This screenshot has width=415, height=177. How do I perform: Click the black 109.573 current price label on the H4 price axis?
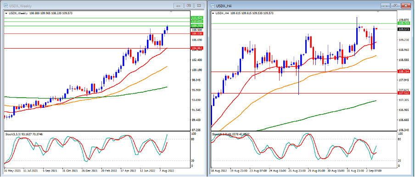pos(404,29)
